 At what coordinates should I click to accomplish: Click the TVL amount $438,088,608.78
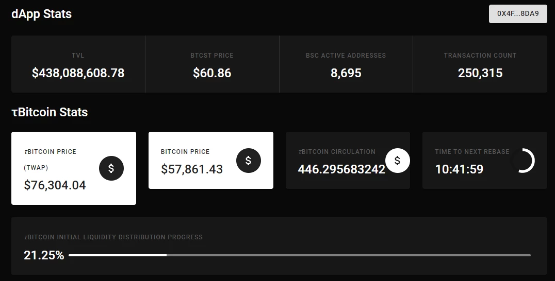point(78,73)
